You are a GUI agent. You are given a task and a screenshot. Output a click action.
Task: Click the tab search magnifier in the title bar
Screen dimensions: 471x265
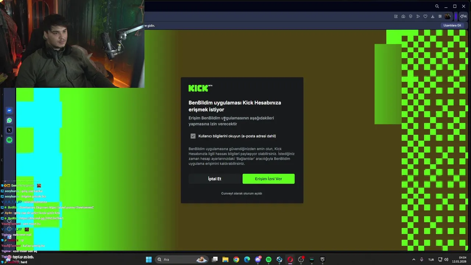[437, 6]
